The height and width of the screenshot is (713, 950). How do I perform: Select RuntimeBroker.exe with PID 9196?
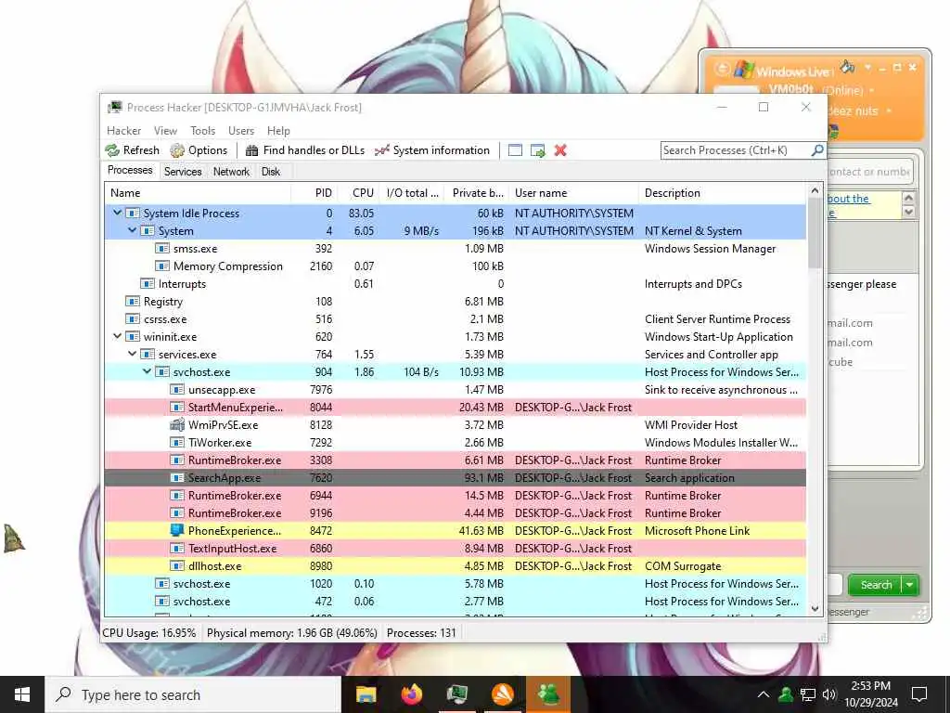[x=455, y=512]
